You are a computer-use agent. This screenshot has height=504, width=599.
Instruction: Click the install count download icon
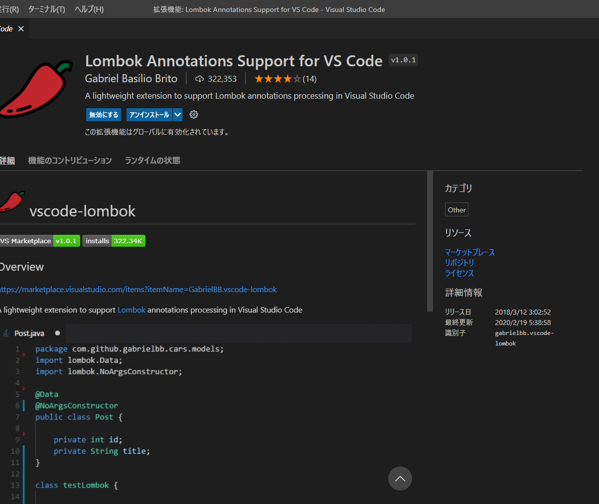[x=200, y=79]
